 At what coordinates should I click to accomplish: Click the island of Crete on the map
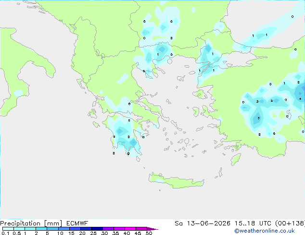click(176, 181)
